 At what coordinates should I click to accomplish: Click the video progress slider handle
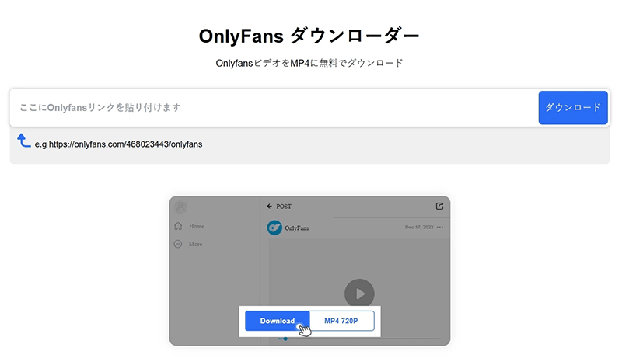click(285, 339)
